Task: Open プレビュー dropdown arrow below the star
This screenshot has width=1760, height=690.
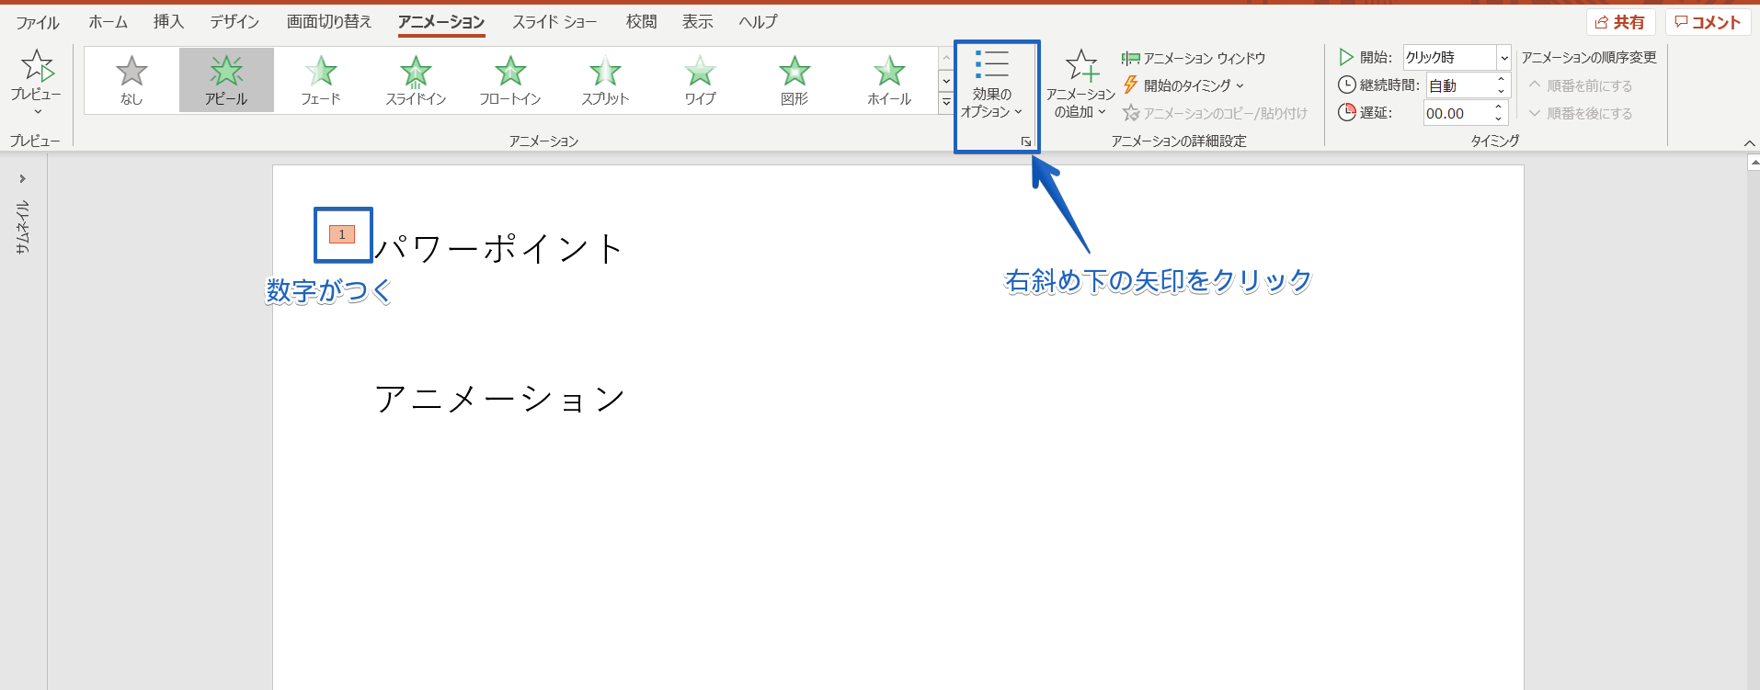Action: click(38, 112)
